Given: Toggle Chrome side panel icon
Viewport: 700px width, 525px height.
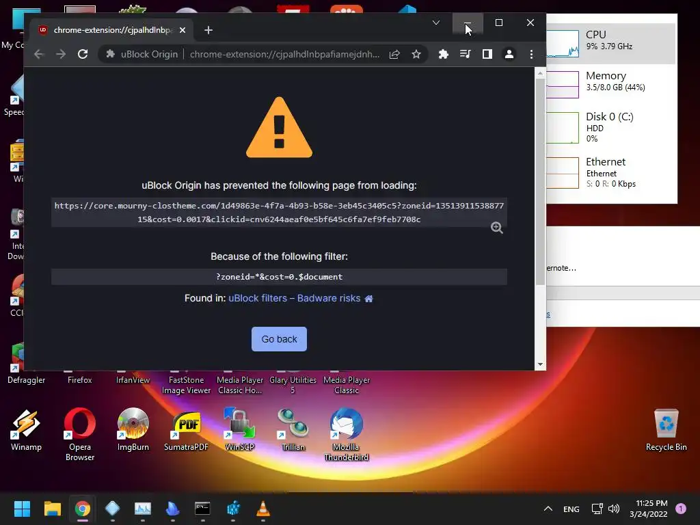Looking at the screenshot, I should click(487, 54).
